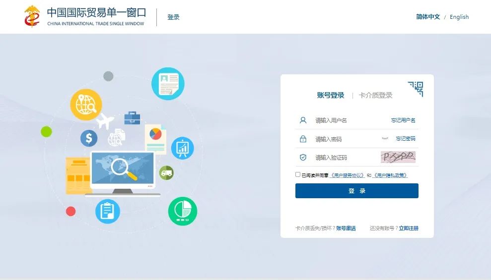
Task: Switch language to English
Action: (459, 17)
